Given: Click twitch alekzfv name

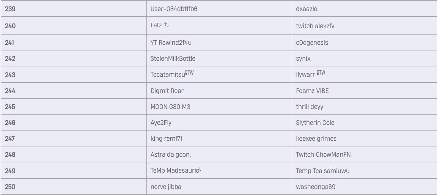Looking at the screenshot, I should click(x=315, y=26).
